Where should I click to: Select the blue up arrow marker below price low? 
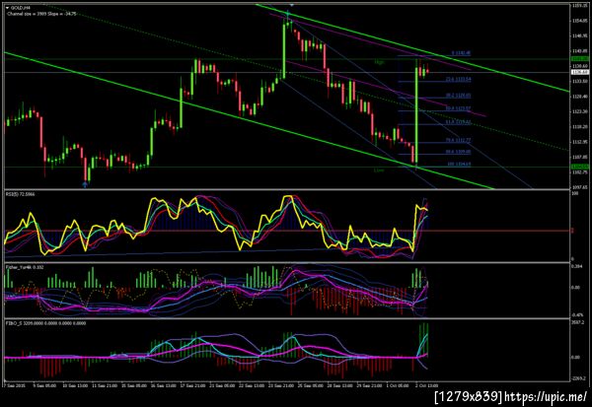85,184
